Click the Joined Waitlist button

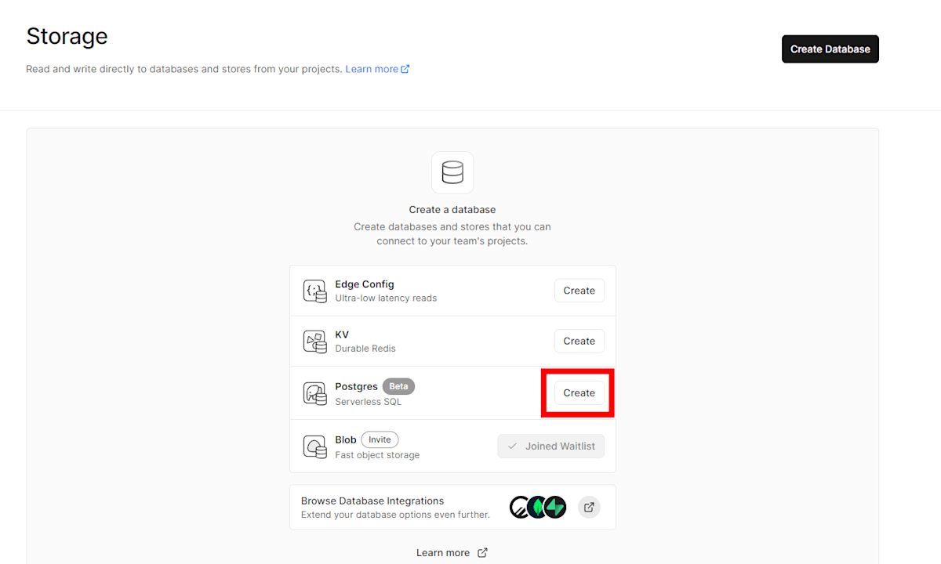551,446
